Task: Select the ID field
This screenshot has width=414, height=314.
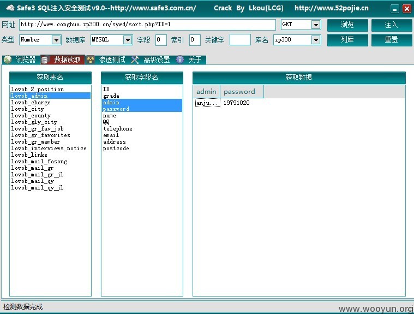Action: coord(142,89)
